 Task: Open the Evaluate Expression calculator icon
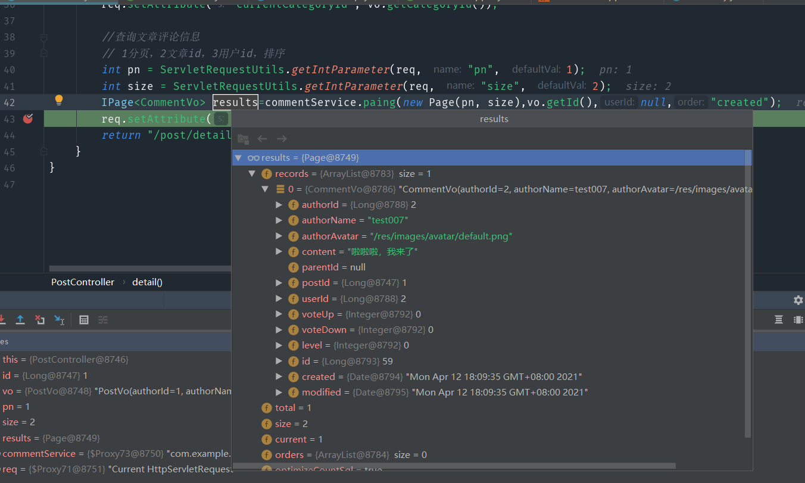pyautogui.click(x=84, y=320)
